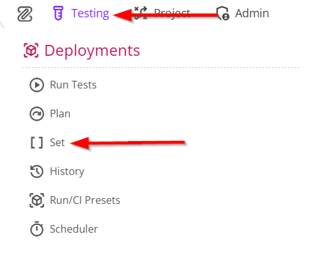This screenshot has height=259, width=319.
Task: Open the Deployments section header
Action: point(81,51)
